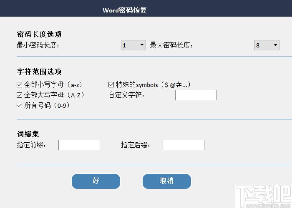Select the Word密码恢复 title text
This screenshot has width=292, height=208.
[x=125, y=10]
